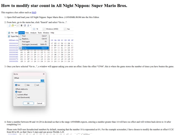Viewport: 180px width, 135px height.
Task: Choose Find again (reversed) entry
Action: [34, 44]
